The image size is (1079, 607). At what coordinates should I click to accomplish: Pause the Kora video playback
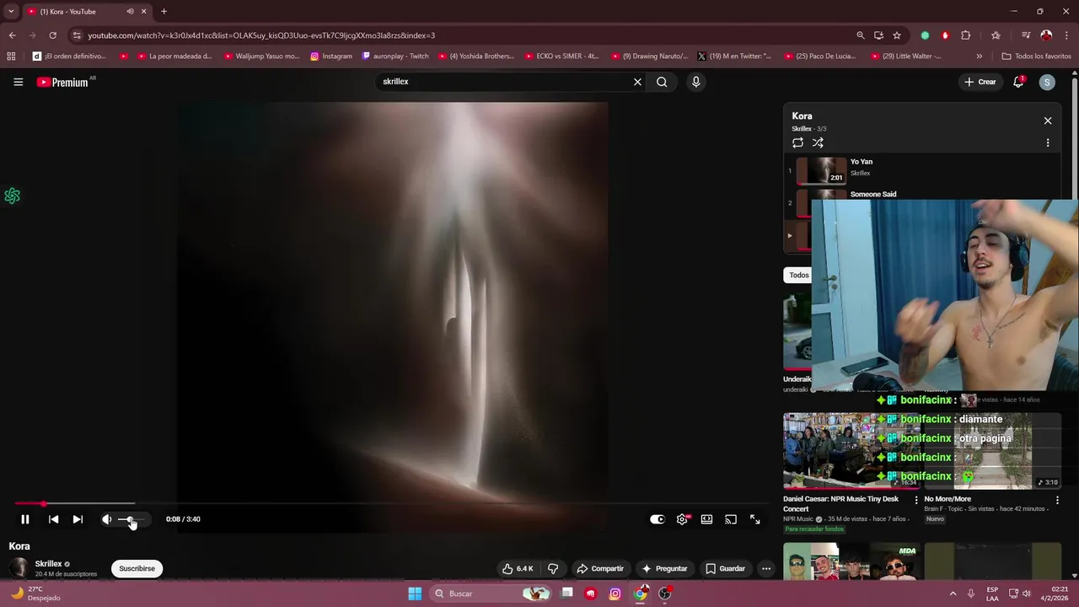click(24, 519)
